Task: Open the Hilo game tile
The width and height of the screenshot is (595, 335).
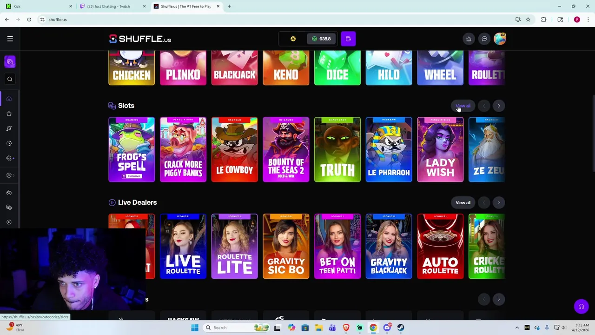Action: [x=389, y=68]
